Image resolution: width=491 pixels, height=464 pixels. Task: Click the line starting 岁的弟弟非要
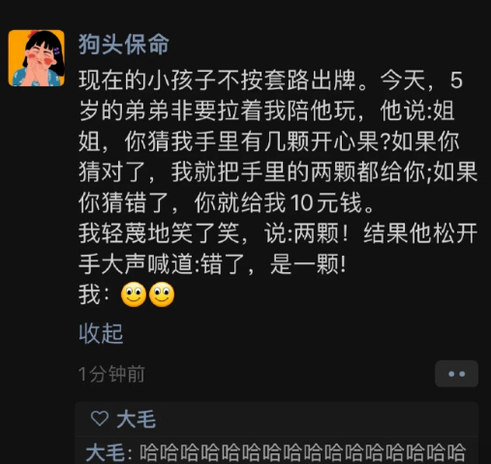(x=266, y=111)
